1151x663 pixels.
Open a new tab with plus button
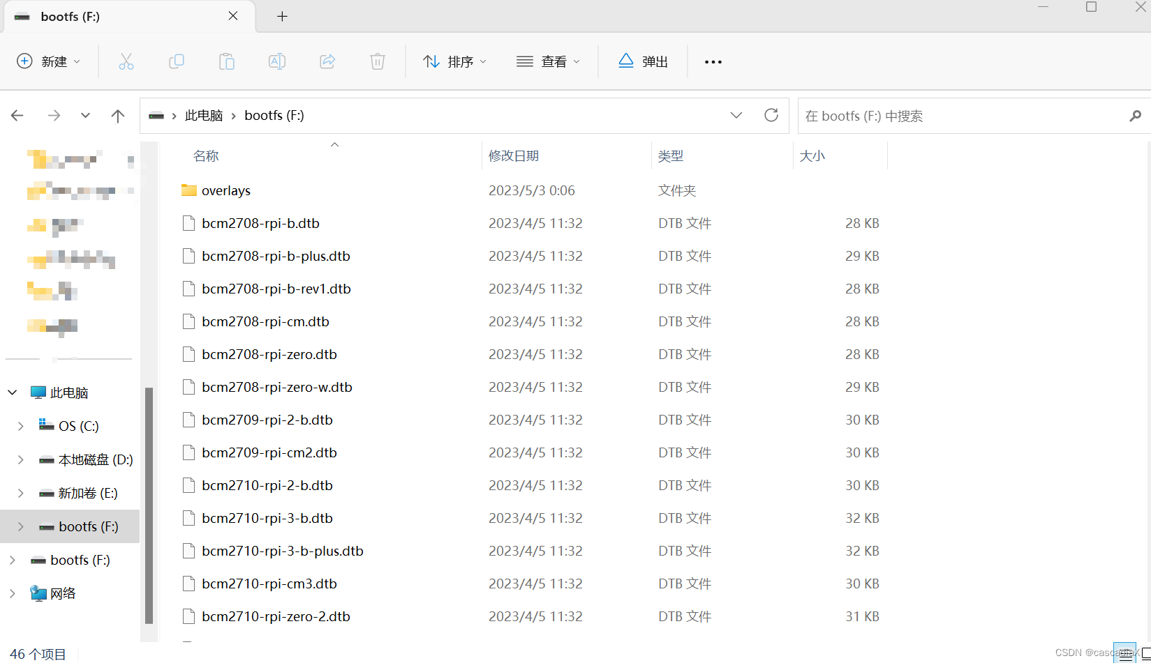pyautogui.click(x=282, y=16)
